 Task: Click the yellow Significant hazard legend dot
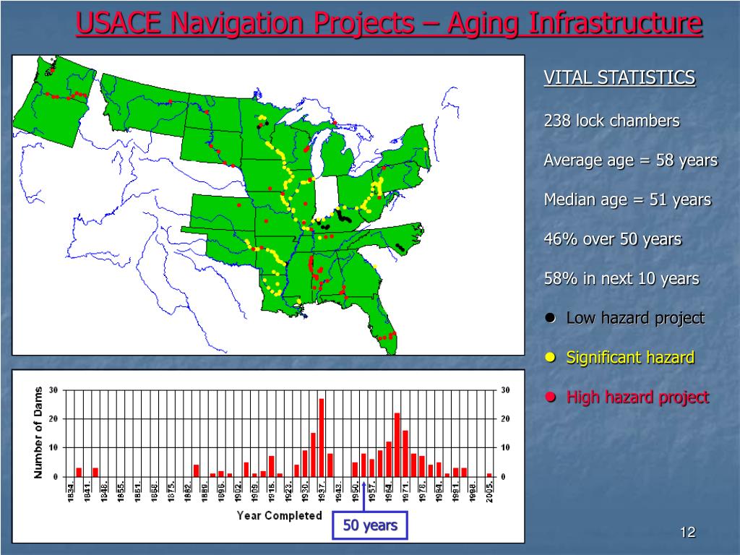pos(550,357)
